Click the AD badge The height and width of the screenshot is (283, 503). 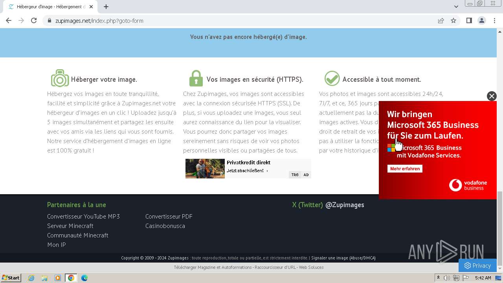coord(306,175)
